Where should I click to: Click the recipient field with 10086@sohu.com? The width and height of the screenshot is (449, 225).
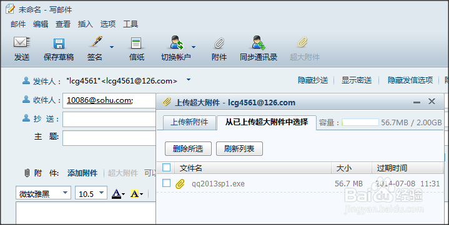(x=109, y=100)
